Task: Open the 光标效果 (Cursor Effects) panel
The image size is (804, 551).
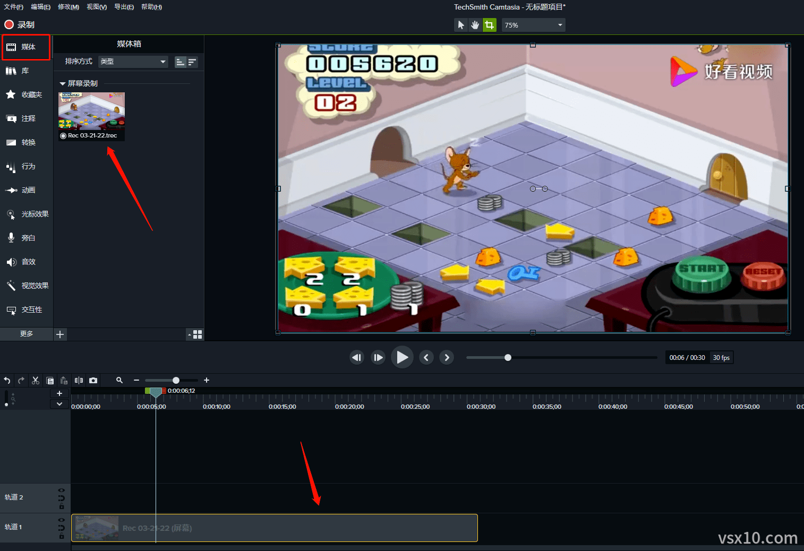Action: [x=26, y=214]
